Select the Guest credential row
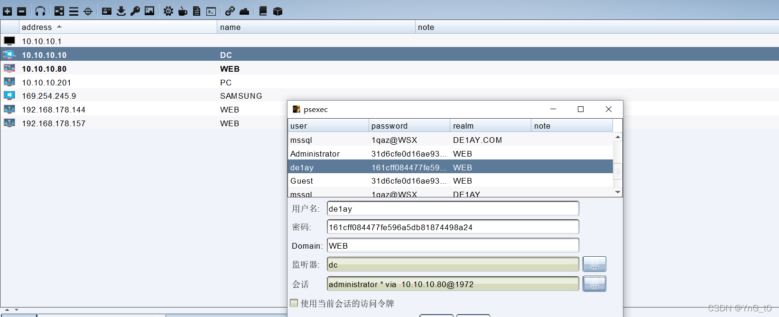779x317 pixels. click(x=450, y=181)
